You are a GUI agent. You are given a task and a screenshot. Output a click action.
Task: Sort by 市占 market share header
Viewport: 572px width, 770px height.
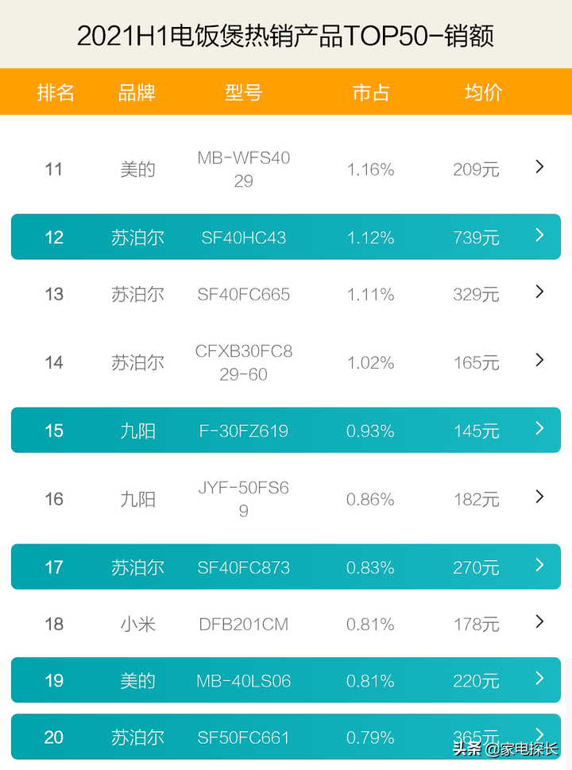coord(371,93)
